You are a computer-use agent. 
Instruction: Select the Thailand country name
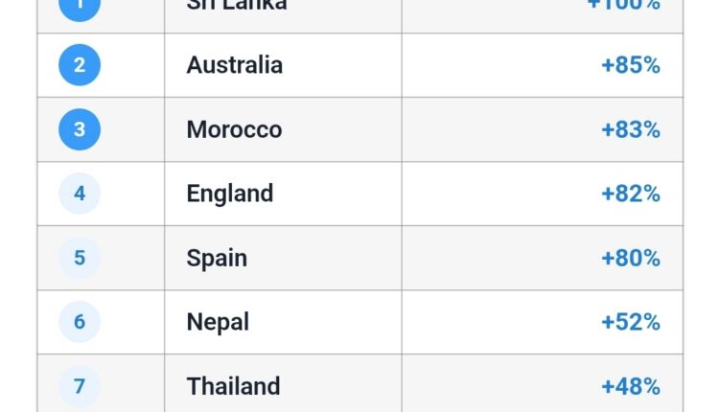(x=233, y=386)
